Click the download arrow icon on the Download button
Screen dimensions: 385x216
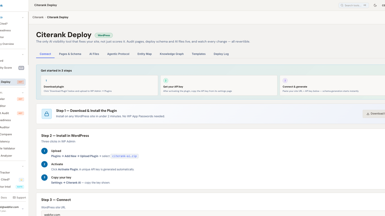point(368,114)
